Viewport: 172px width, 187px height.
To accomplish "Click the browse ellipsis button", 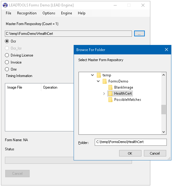I will pos(139,34).
